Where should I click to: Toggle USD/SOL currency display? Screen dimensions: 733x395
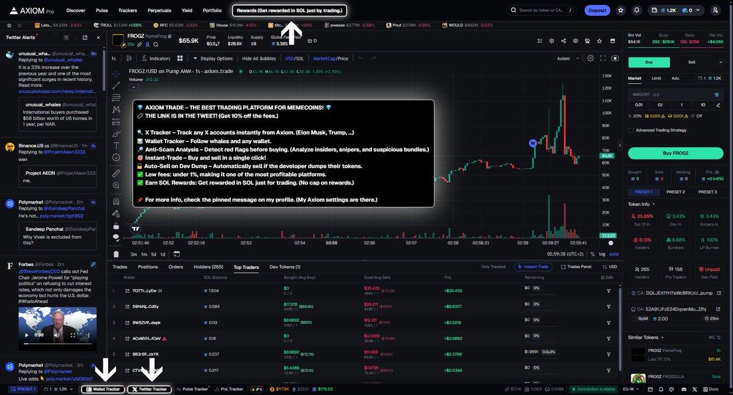[x=294, y=59]
